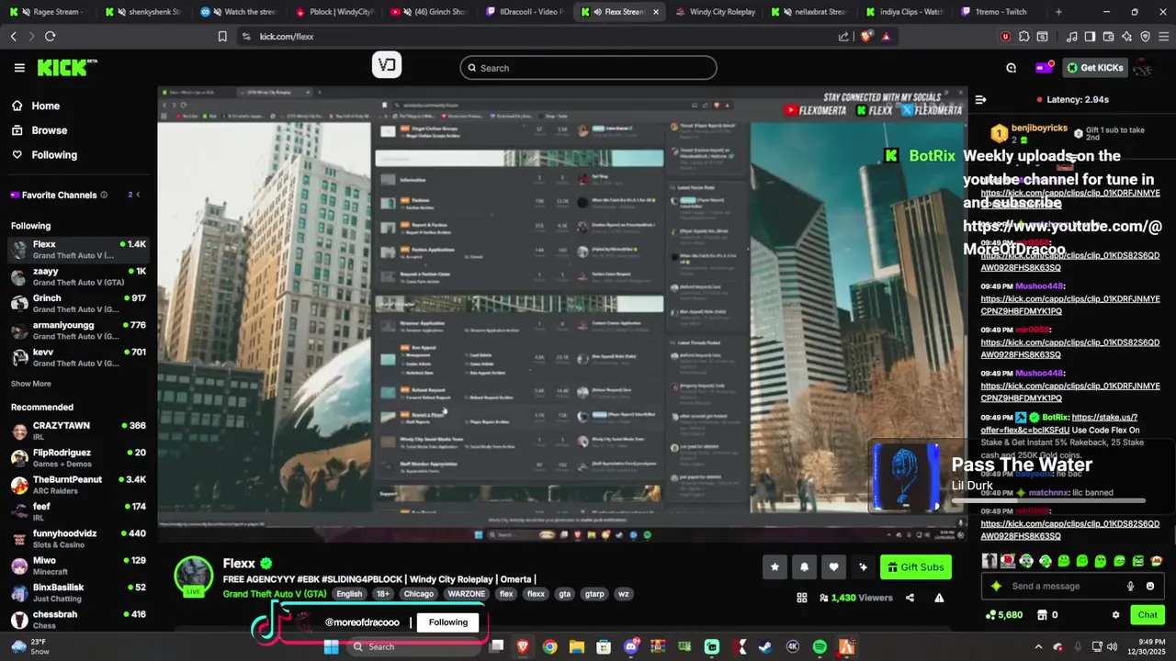Switch to the Pblock WindyCity tab
1176x661 pixels.
coord(334,12)
